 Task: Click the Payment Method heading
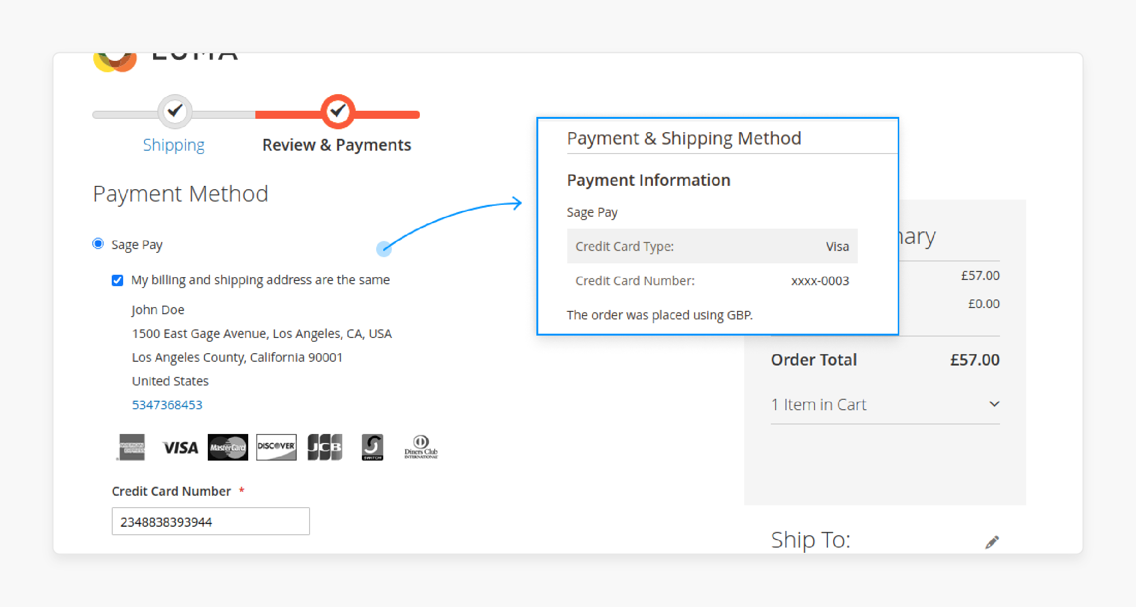[181, 194]
